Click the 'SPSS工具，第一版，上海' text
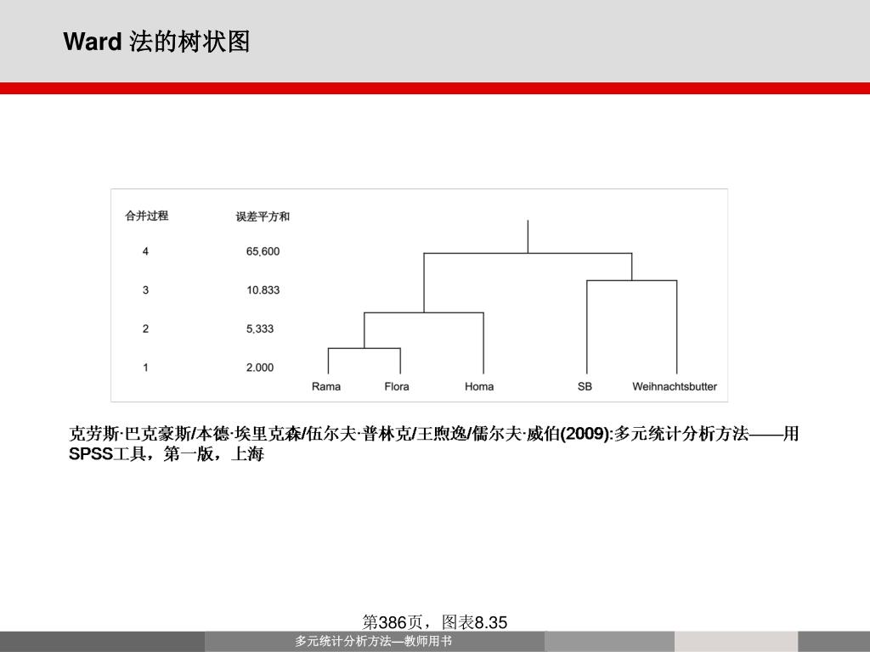 pos(167,453)
